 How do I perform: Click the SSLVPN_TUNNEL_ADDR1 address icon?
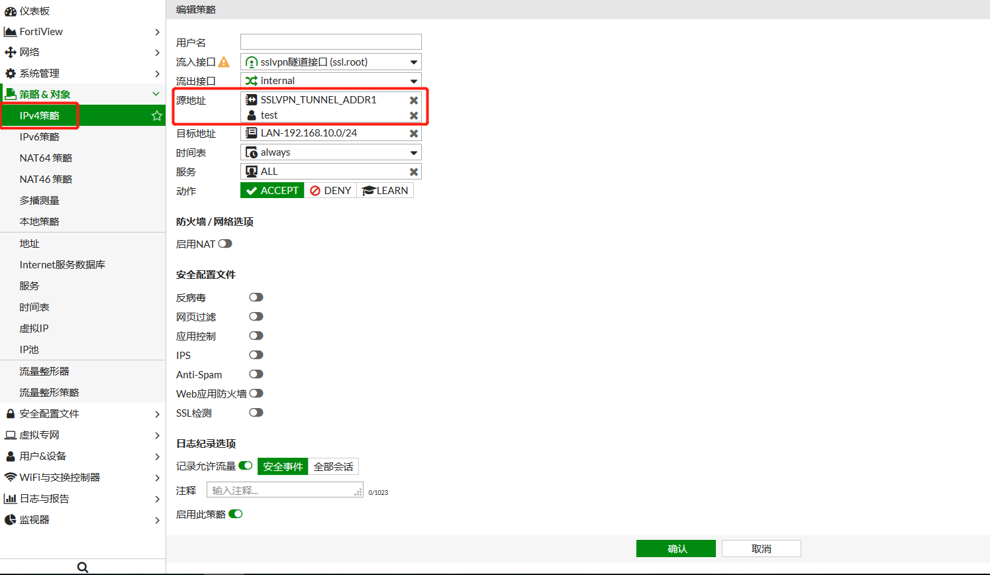click(252, 100)
